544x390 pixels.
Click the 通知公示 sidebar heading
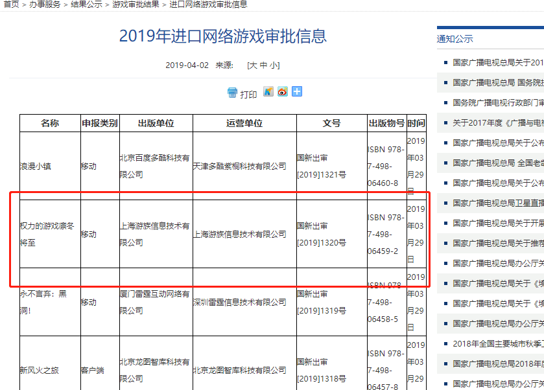(455, 39)
